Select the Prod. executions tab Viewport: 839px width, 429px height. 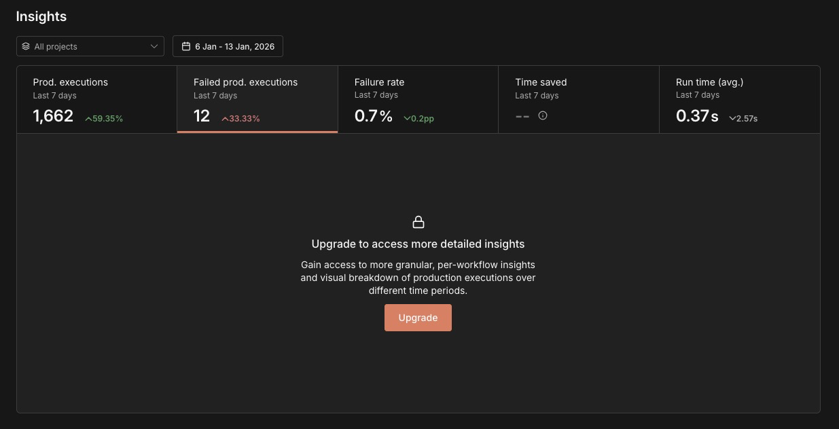pos(97,100)
